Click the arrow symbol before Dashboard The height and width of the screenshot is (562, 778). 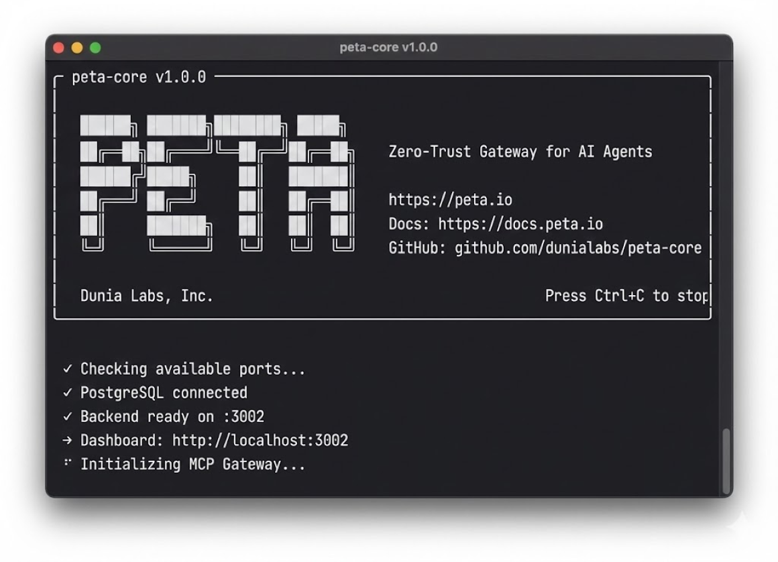(x=67, y=441)
